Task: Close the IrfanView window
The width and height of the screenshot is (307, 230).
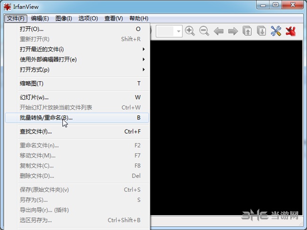Action: pos(292,5)
